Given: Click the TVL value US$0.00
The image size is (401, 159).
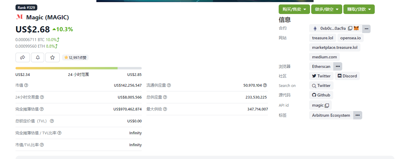Looking at the screenshot, I should 135,121.
